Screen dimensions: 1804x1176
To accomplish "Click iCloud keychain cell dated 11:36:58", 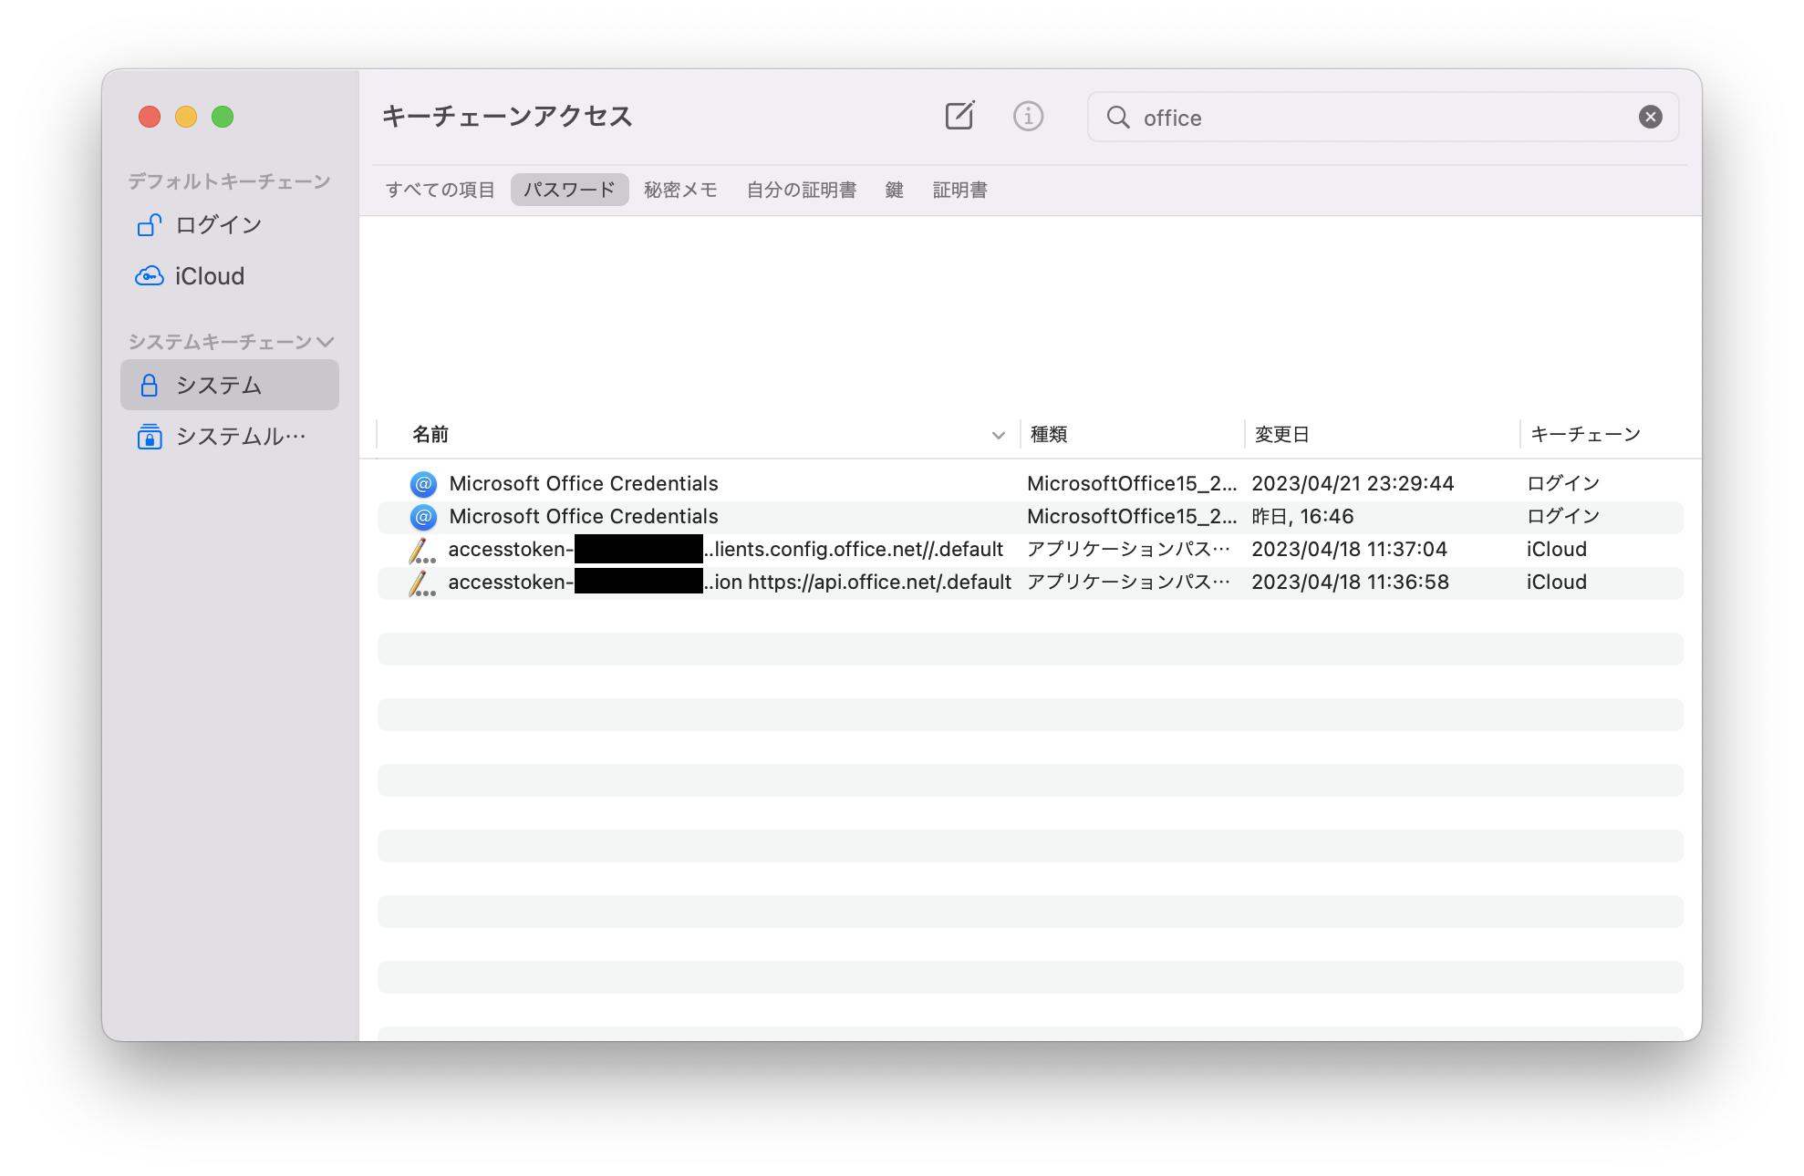I will (x=1556, y=583).
